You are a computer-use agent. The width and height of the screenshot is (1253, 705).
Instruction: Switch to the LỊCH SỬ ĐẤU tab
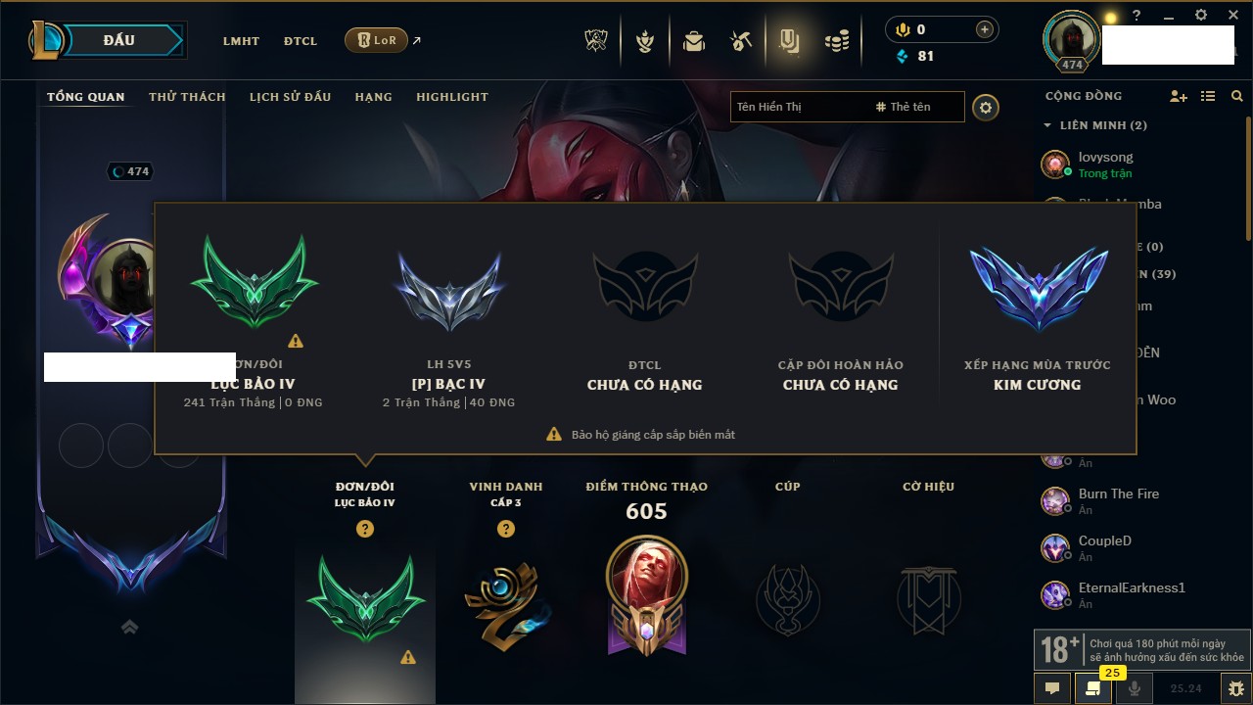pyautogui.click(x=290, y=97)
